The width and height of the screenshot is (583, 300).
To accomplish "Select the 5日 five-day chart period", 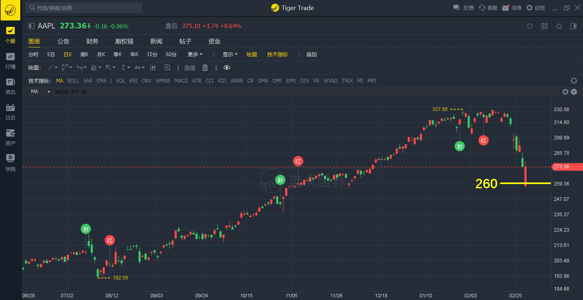I will (x=51, y=55).
